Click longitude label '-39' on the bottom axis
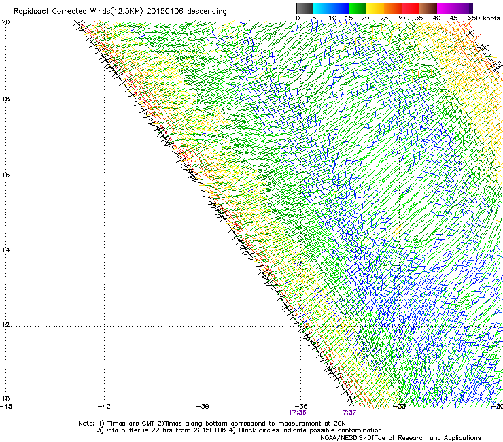The height and width of the screenshot is (442, 503). 203,406
